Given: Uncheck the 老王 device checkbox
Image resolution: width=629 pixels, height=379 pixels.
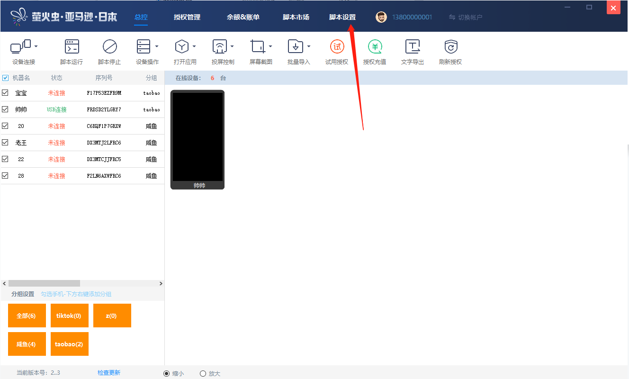Looking at the screenshot, I should (x=5, y=143).
